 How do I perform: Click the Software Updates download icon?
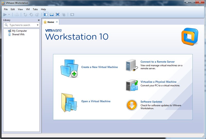coord(132,105)
